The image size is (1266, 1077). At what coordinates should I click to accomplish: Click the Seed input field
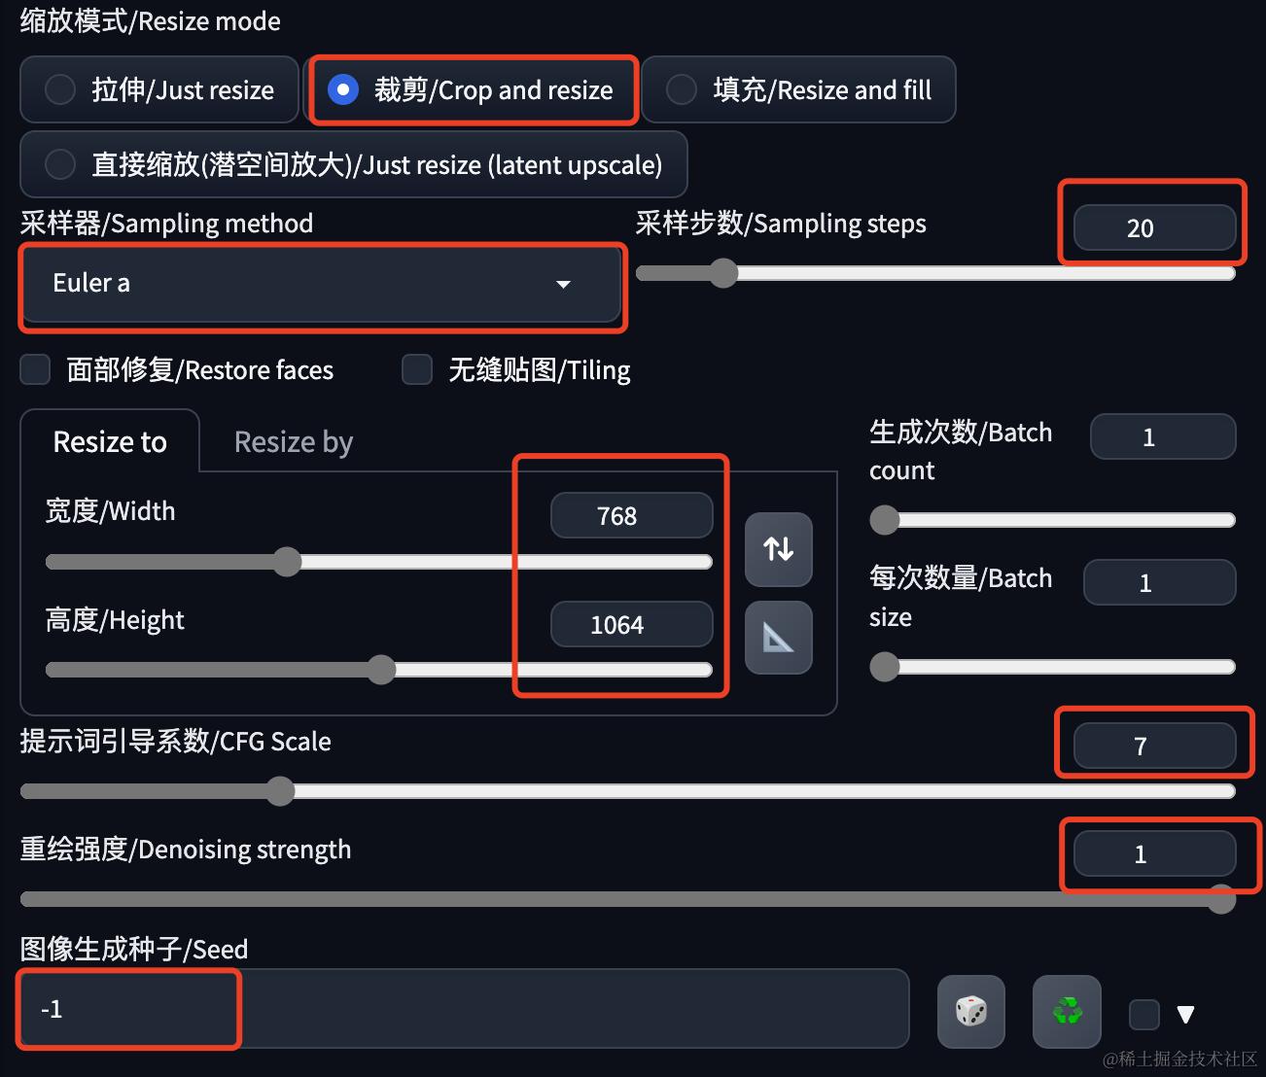[x=465, y=1009]
